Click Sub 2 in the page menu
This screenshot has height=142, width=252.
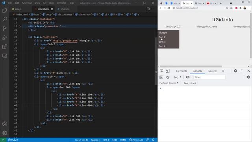pos(162,37)
